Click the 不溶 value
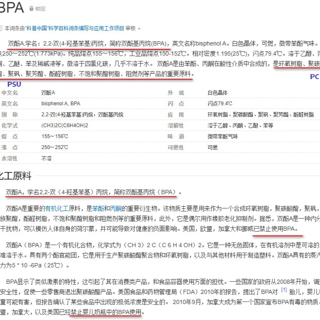 [46, 158]
